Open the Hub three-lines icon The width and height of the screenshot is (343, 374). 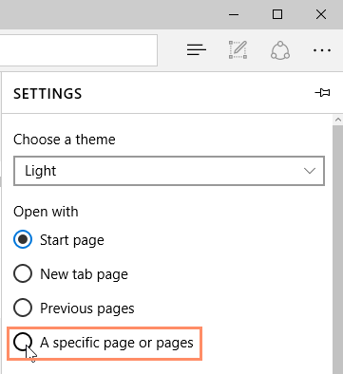click(x=197, y=50)
